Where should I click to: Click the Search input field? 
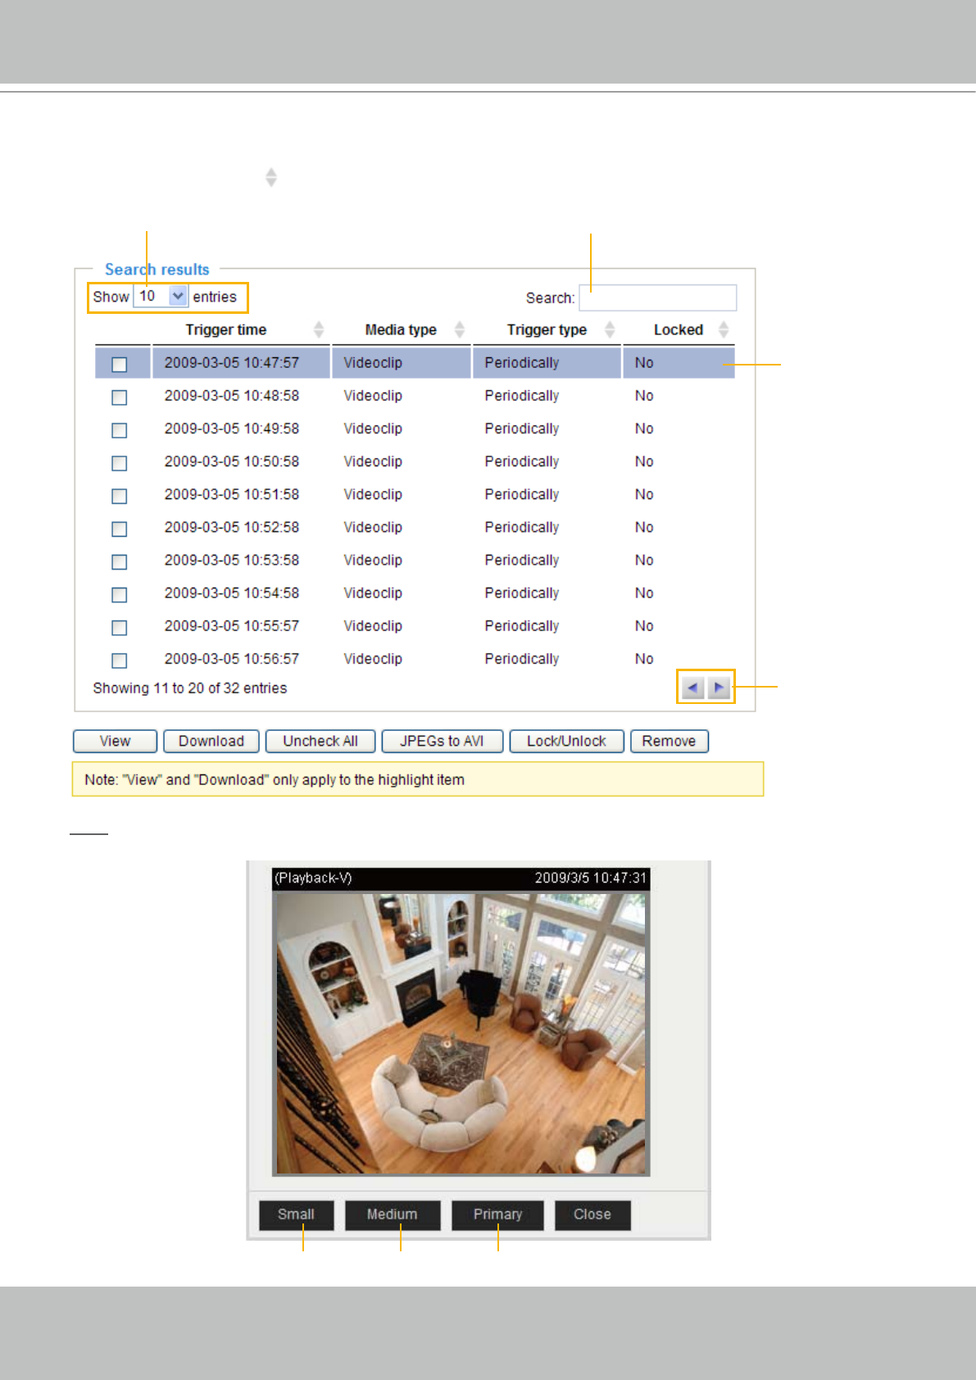click(657, 297)
